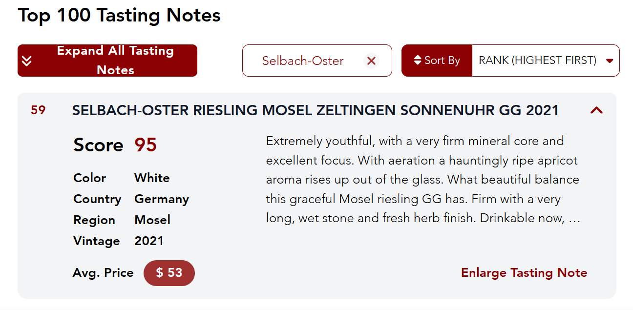Click the Region value Mosel
This screenshot has height=310, width=633.
coord(152,220)
